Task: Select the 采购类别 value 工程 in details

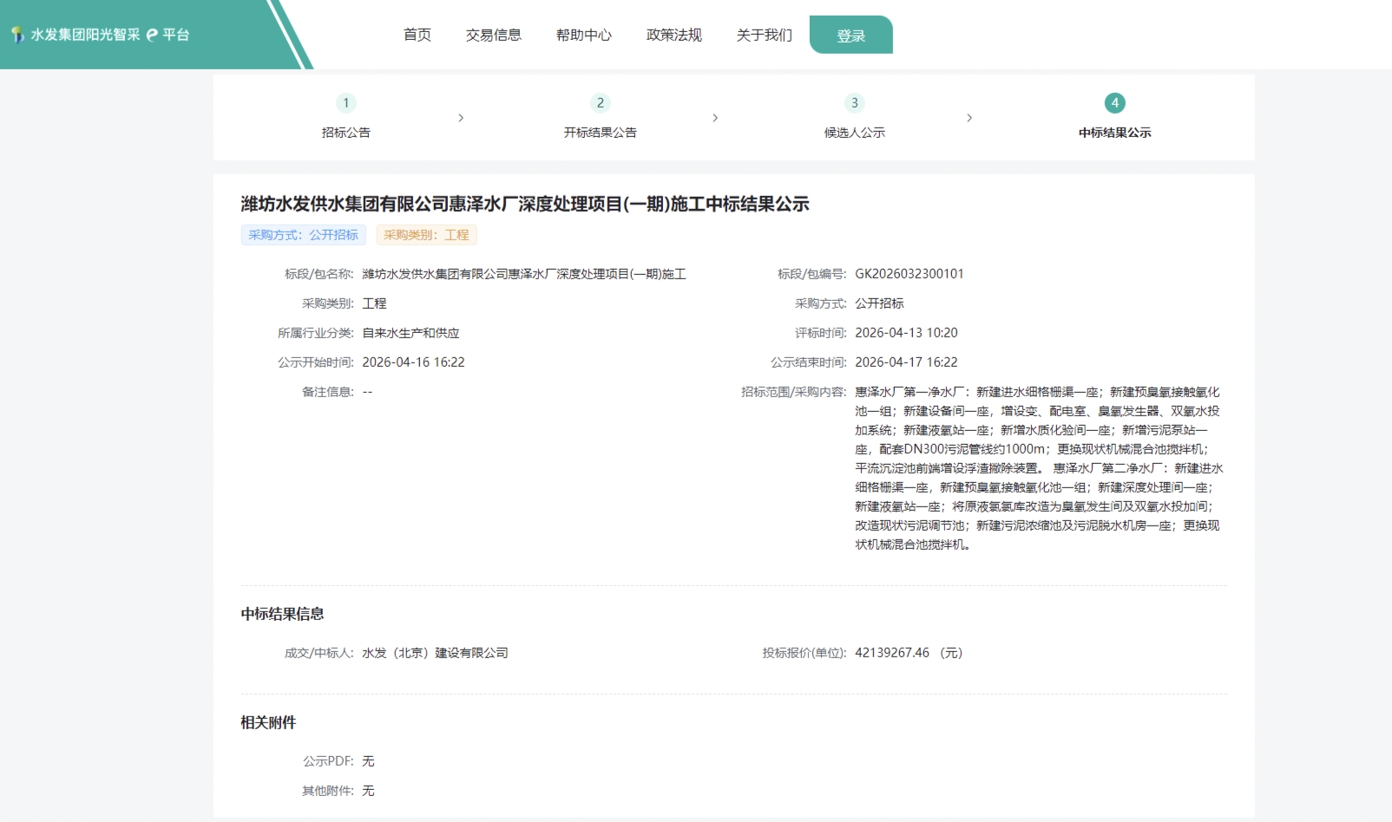Action: tap(375, 303)
